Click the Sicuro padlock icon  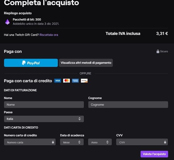(158, 51)
